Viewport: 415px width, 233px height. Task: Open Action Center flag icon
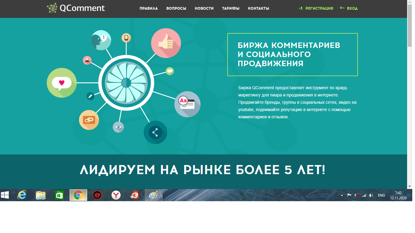(349, 195)
